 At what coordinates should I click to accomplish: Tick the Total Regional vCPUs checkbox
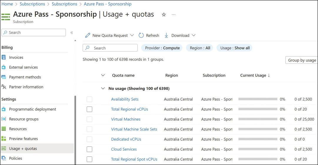(89, 109)
